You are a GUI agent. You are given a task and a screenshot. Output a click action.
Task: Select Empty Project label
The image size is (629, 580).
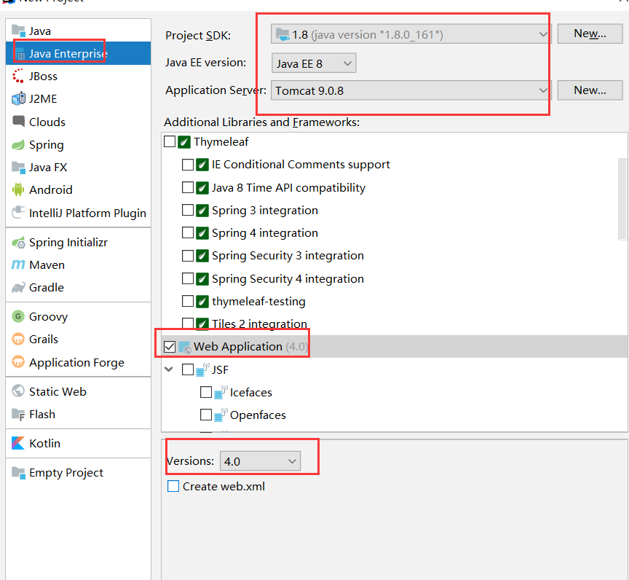coord(66,473)
